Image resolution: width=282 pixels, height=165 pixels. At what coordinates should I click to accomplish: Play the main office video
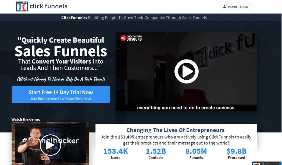click(x=186, y=71)
